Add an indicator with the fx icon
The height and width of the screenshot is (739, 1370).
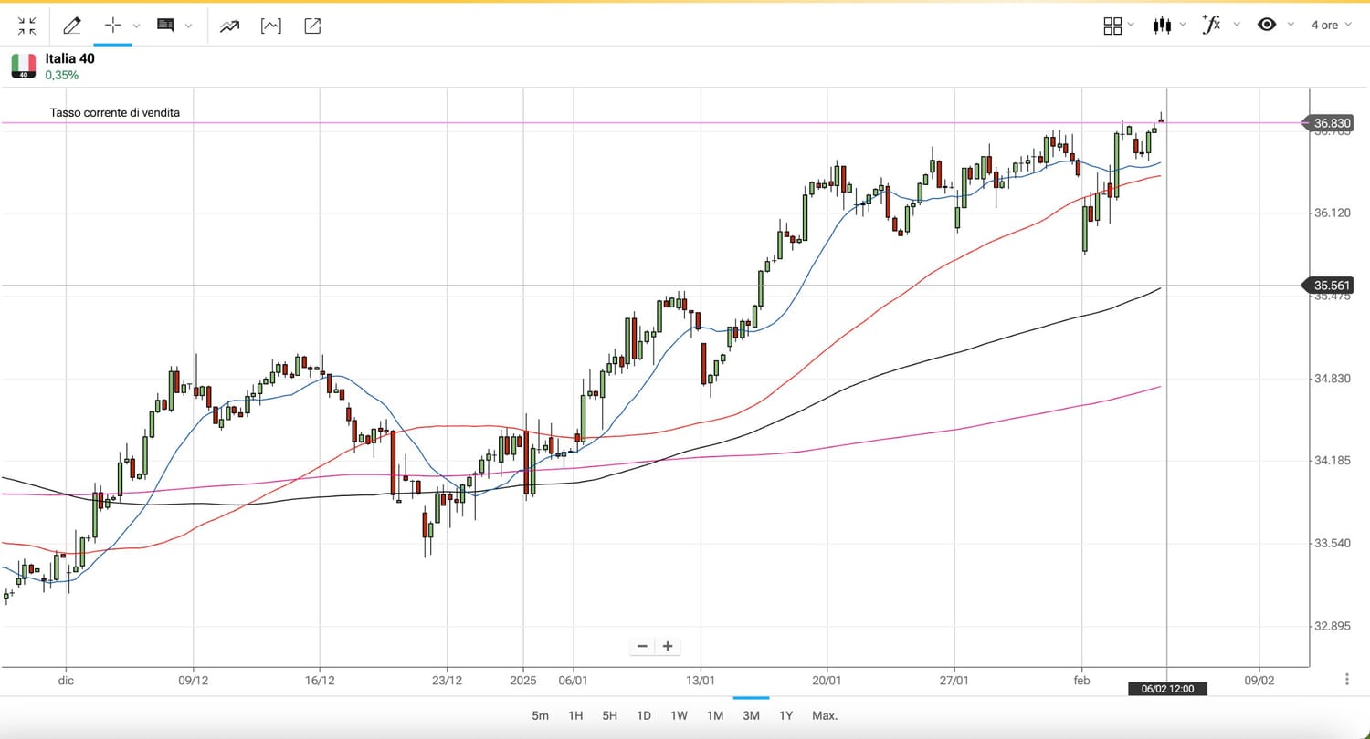[x=1211, y=25]
